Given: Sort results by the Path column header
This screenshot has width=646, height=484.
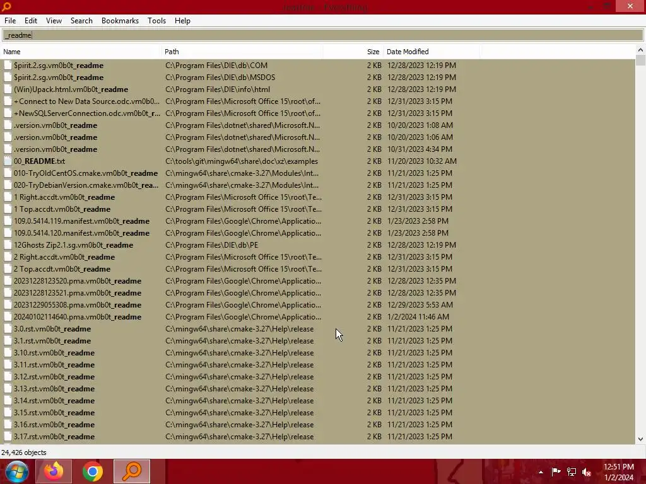Looking at the screenshot, I should pos(242,52).
